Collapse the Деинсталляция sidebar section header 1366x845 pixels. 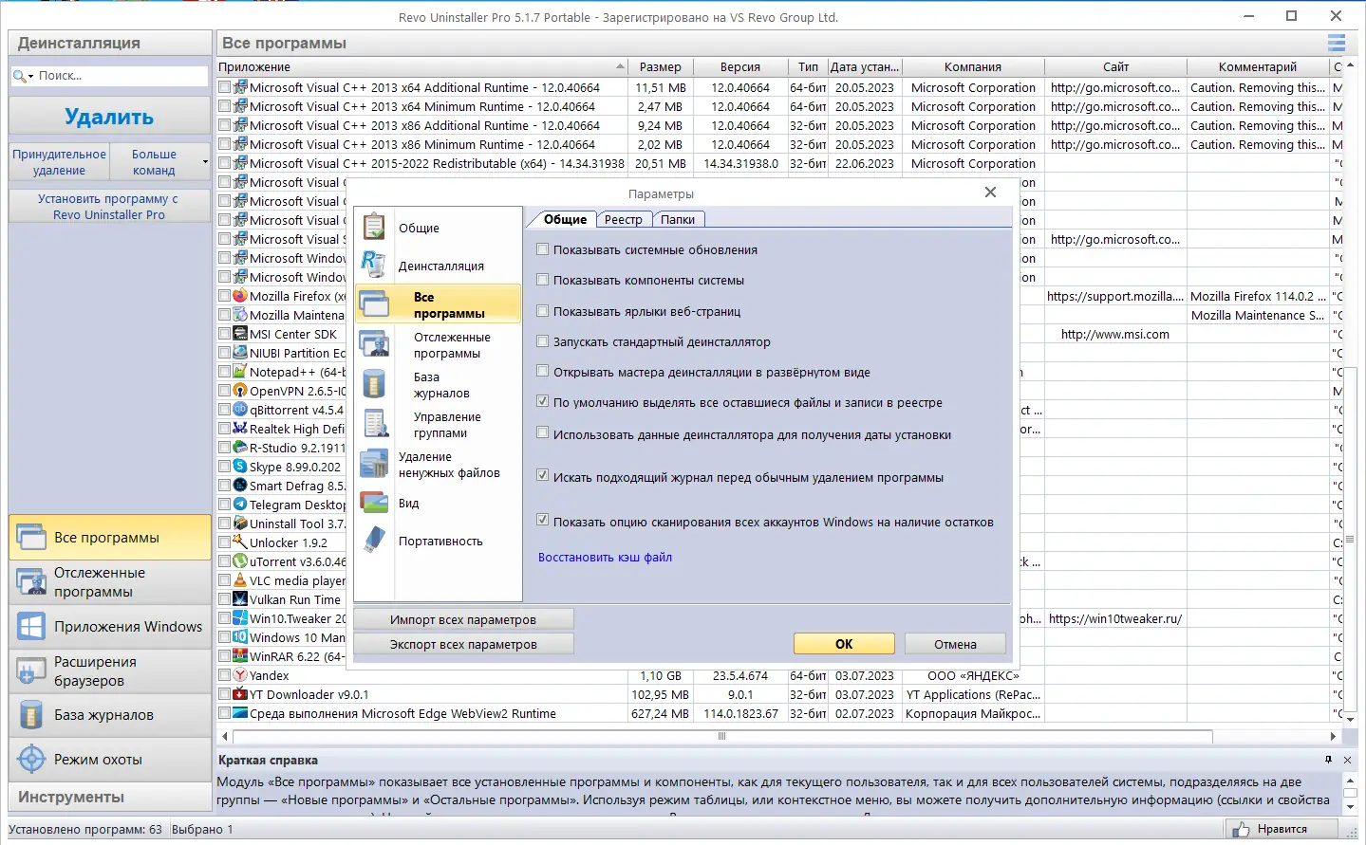pos(110,43)
